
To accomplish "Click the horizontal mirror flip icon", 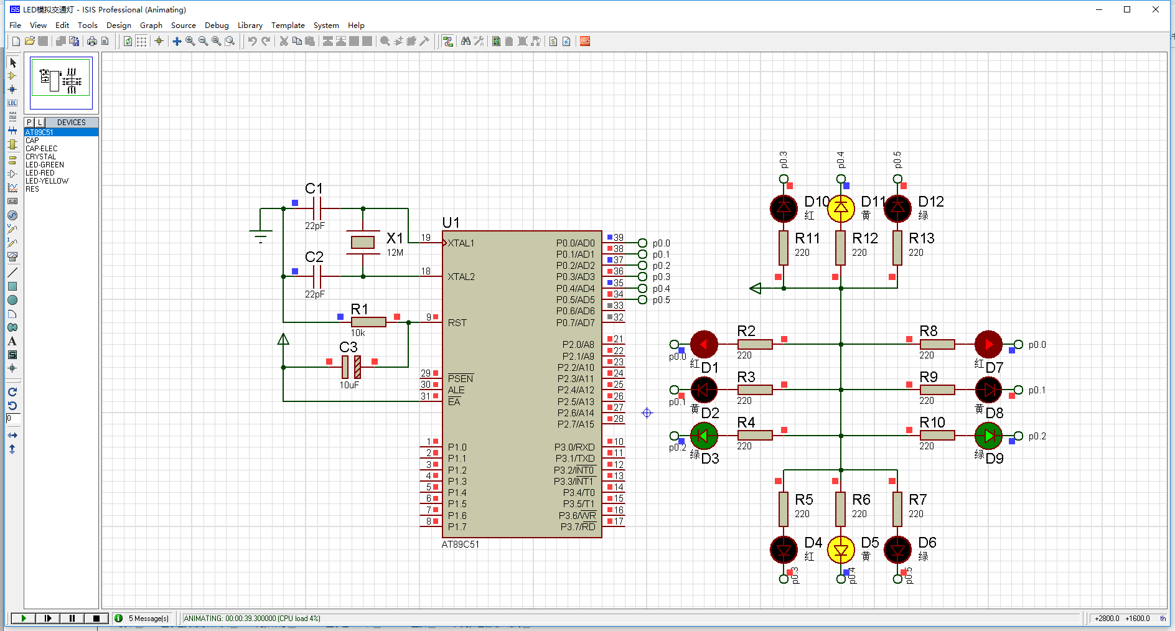I will click(12, 436).
